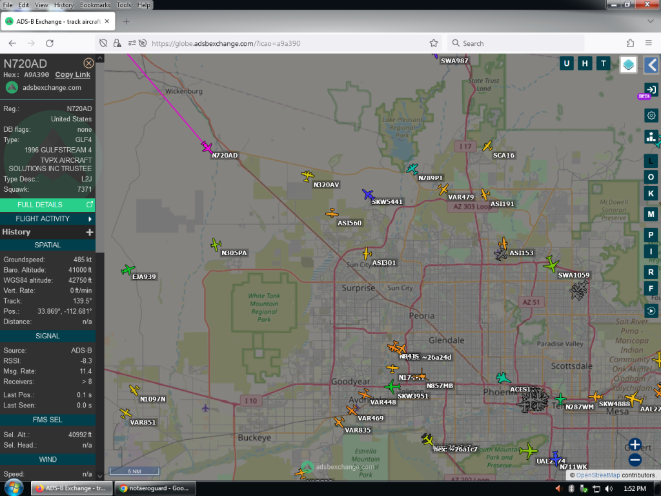661x496 pixels.
Task: Close the ADS-B Exchange browser tab
Action: [107, 21]
